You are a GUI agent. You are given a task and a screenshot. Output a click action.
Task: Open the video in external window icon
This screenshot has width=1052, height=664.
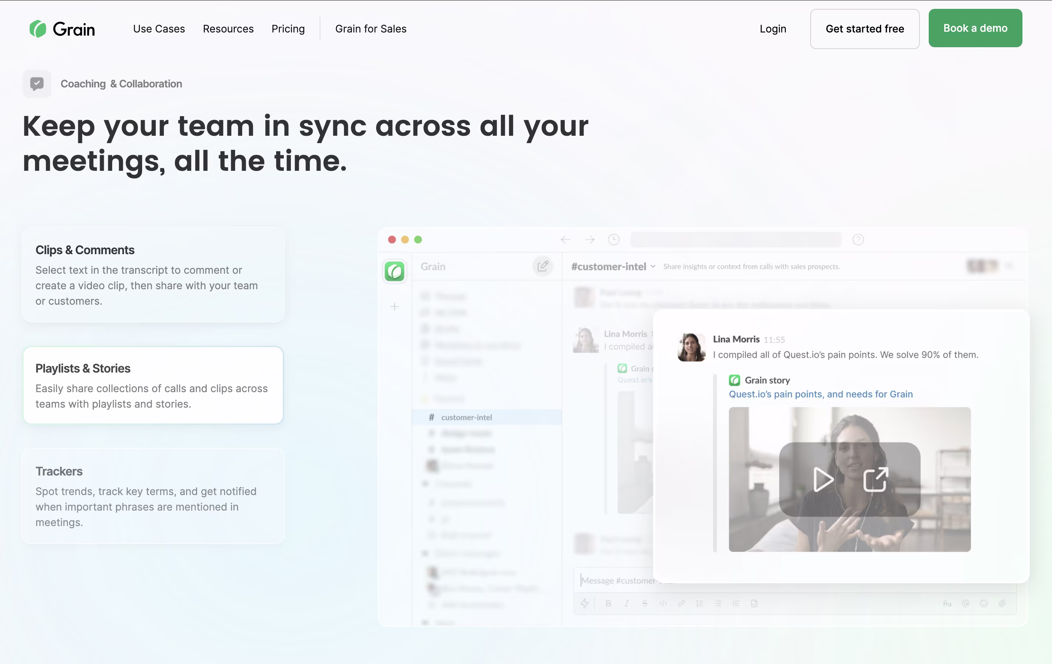[x=876, y=479]
